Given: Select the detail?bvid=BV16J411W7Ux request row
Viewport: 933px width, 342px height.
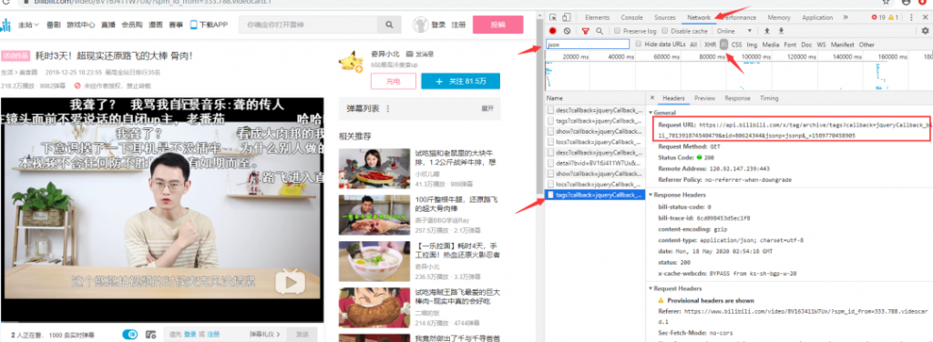Looking at the screenshot, I should (x=596, y=163).
